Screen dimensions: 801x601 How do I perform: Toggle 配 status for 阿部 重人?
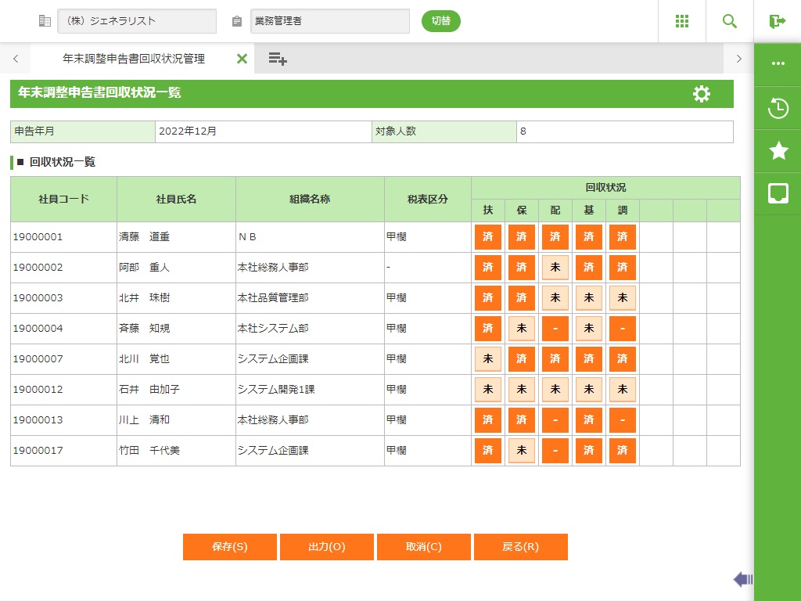click(x=555, y=268)
